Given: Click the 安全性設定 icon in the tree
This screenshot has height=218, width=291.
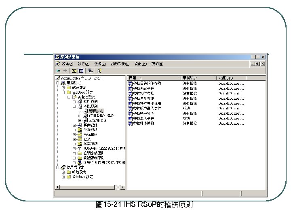Looking at the screenshot, I should point(74,97).
